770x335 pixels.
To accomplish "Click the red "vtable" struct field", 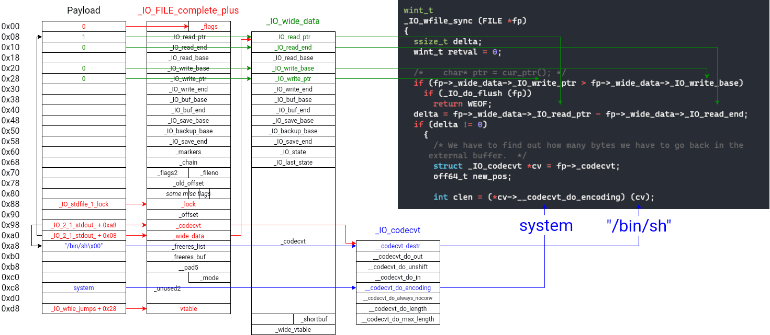I will pyautogui.click(x=188, y=309).
